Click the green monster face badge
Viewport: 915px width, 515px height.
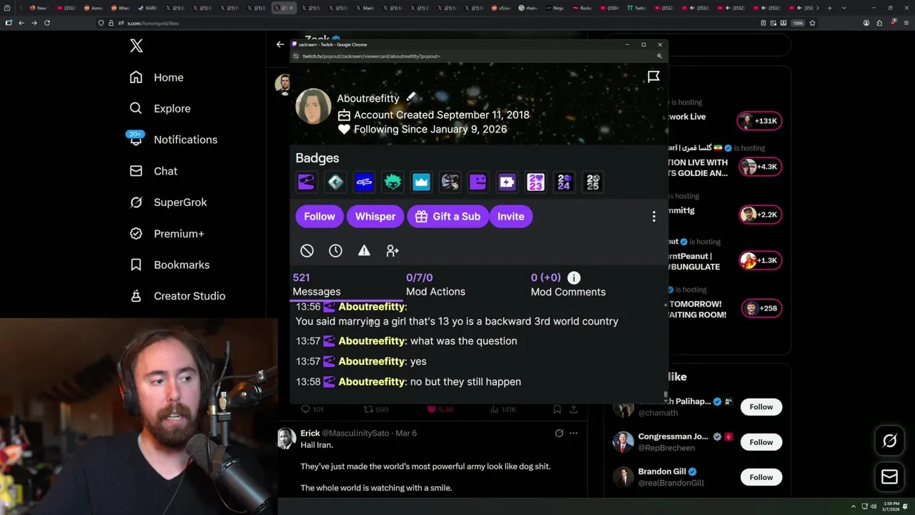(x=392, y=182)
